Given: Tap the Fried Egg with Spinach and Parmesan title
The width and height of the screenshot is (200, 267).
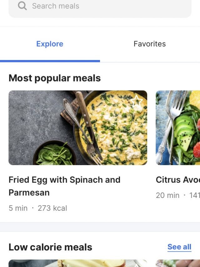Looking at the screenshot, I should coord(64,186).
